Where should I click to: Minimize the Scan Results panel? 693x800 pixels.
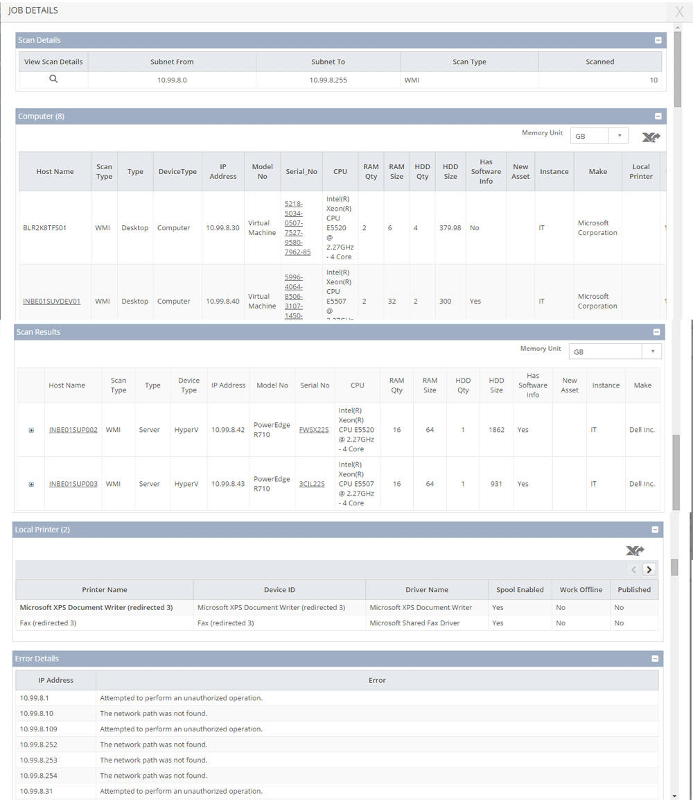(657, 332)
